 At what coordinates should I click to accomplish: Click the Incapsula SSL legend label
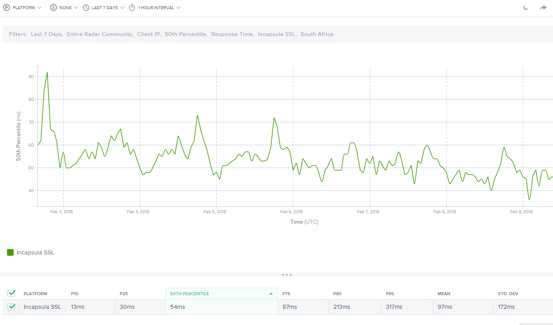pyautogui.click(x=36, y=252)
